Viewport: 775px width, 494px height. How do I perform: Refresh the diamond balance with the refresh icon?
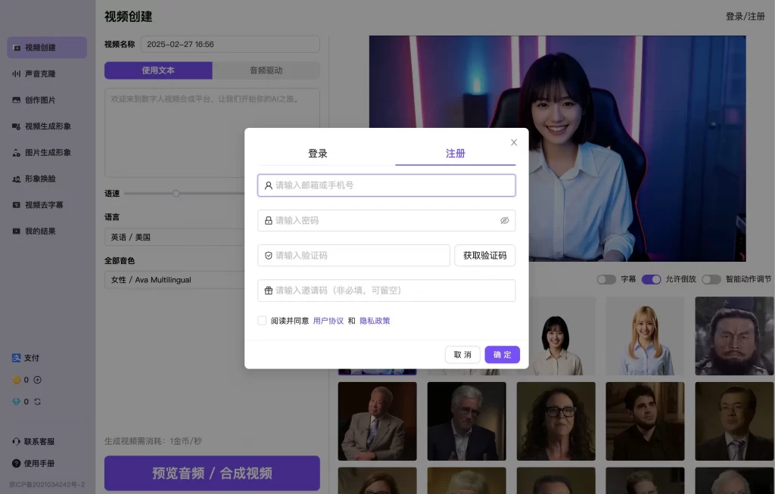point(38,402)
